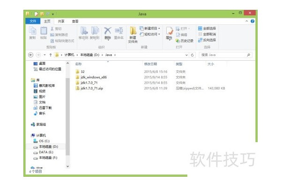Click the Edit button in ribbon
281x187 pixels.
181,35
